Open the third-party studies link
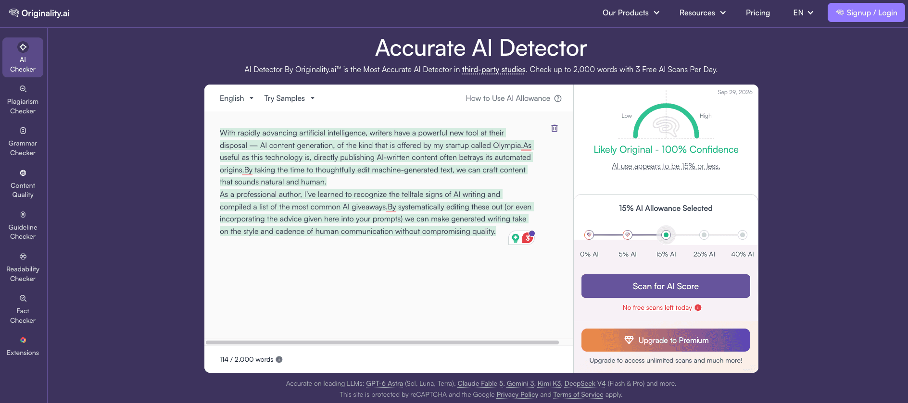 pos(493,70)
